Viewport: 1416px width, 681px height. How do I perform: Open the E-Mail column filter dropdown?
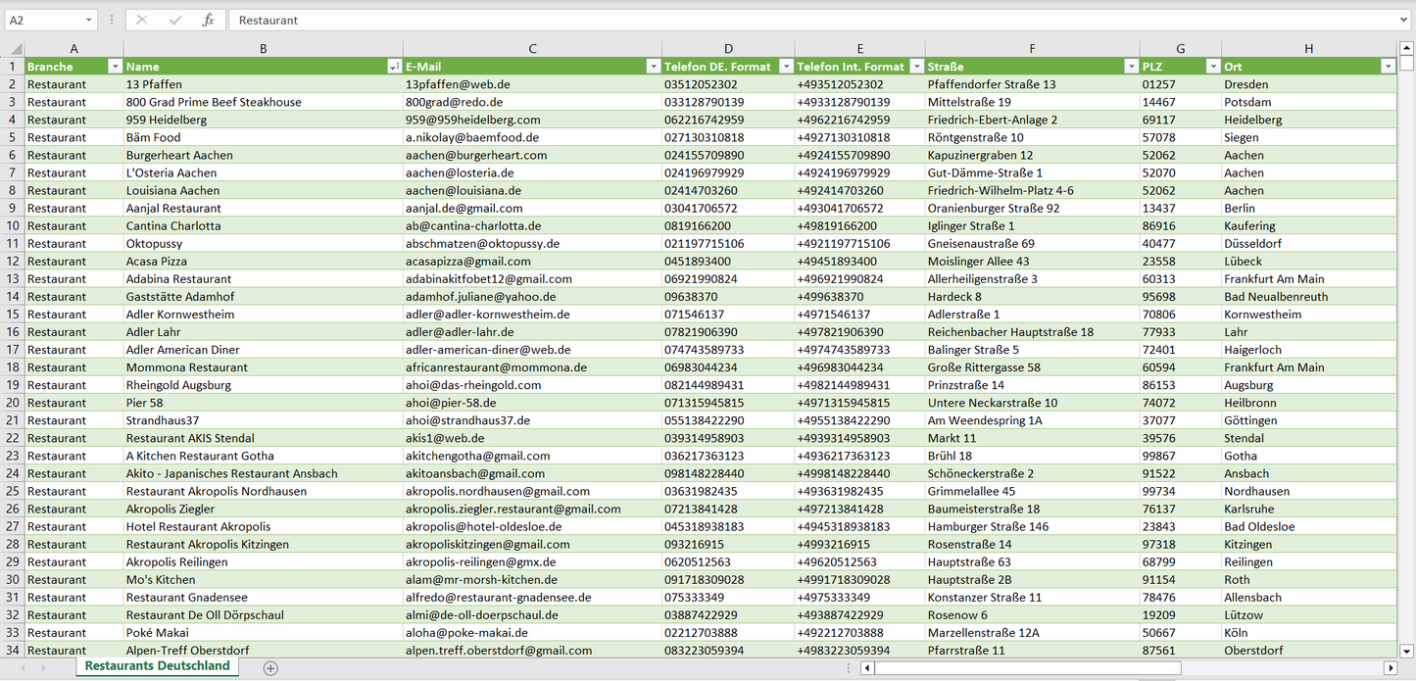653,67
